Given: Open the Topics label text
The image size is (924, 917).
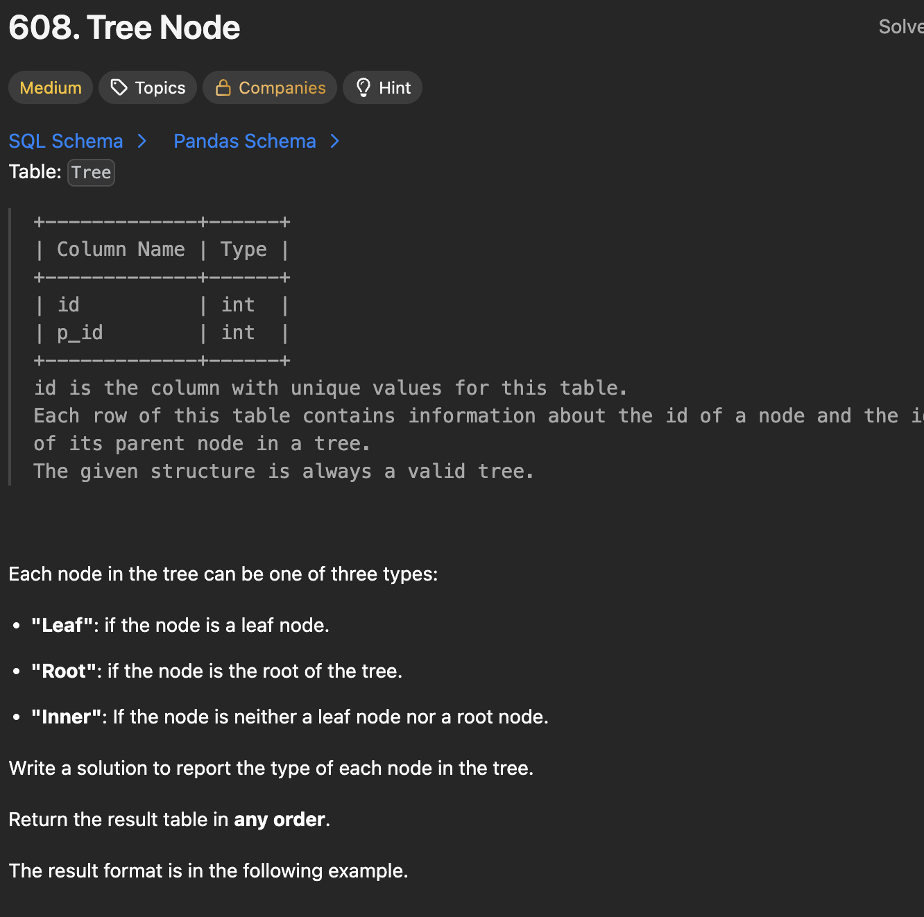Looking at the screenshot, I should tap(160, 88).
